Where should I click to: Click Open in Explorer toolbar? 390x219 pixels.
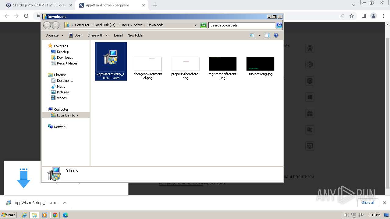click(76, 35)
